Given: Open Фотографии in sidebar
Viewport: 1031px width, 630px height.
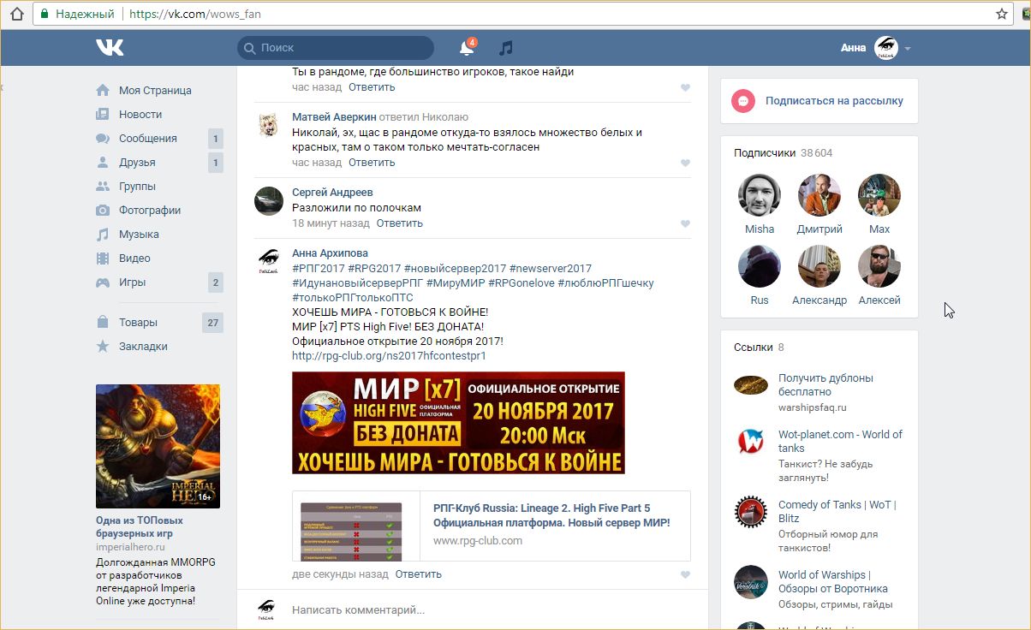Looking at the screenshot, I should pyautogui.click(x=150, y=211).
